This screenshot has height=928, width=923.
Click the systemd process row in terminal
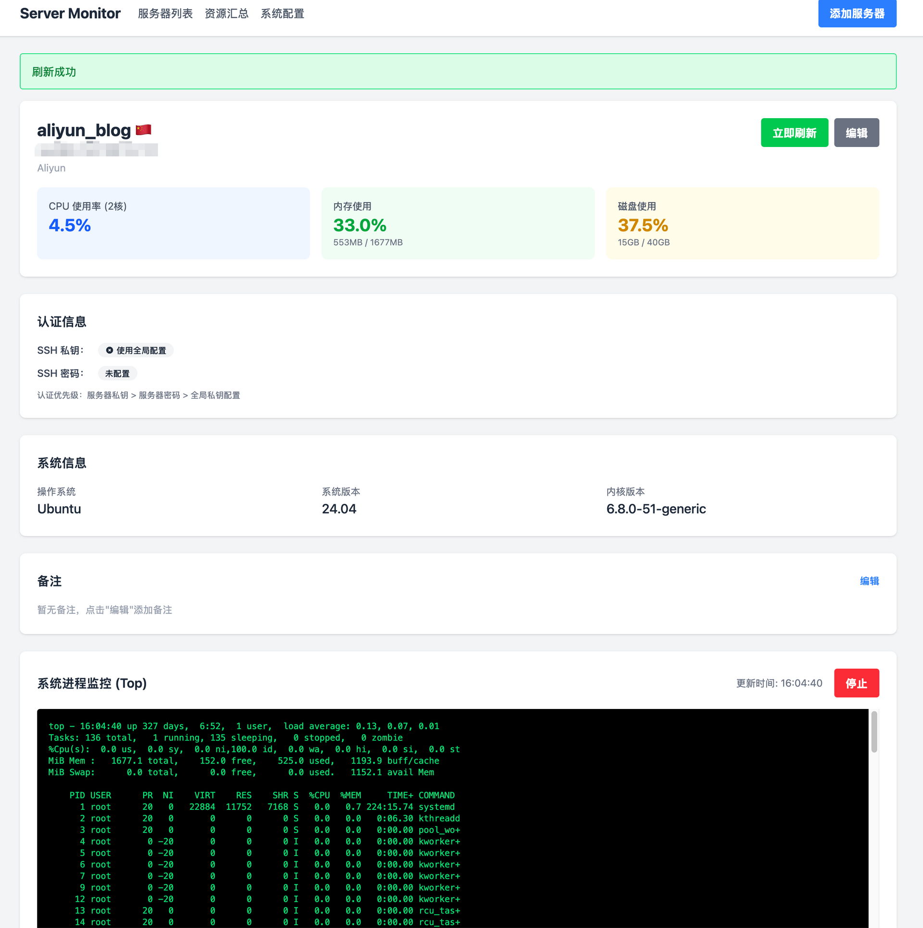coord(267,807)
